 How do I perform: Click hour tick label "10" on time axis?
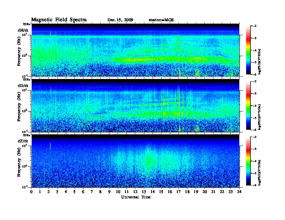coord(118,192)
